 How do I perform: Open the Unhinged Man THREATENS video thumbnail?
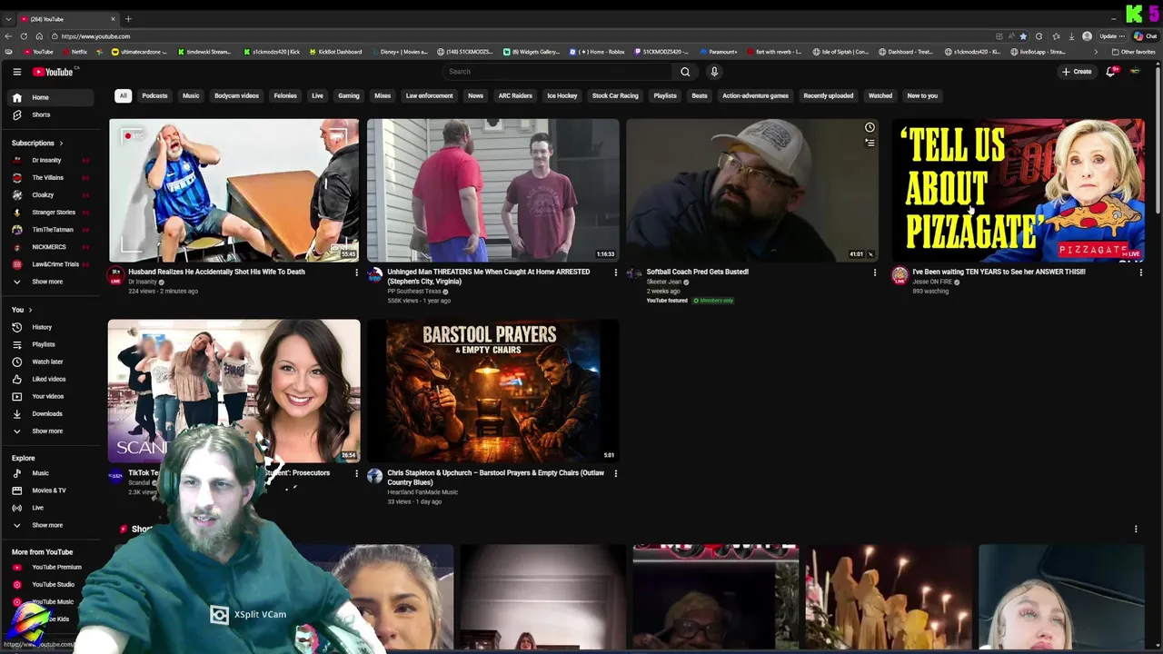point(492,191)
